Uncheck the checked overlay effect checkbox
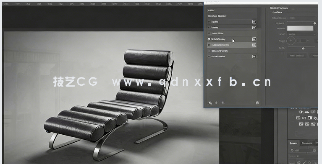This screenshot has width=322, height=164. pyautogui.click(x=209, y=39)
